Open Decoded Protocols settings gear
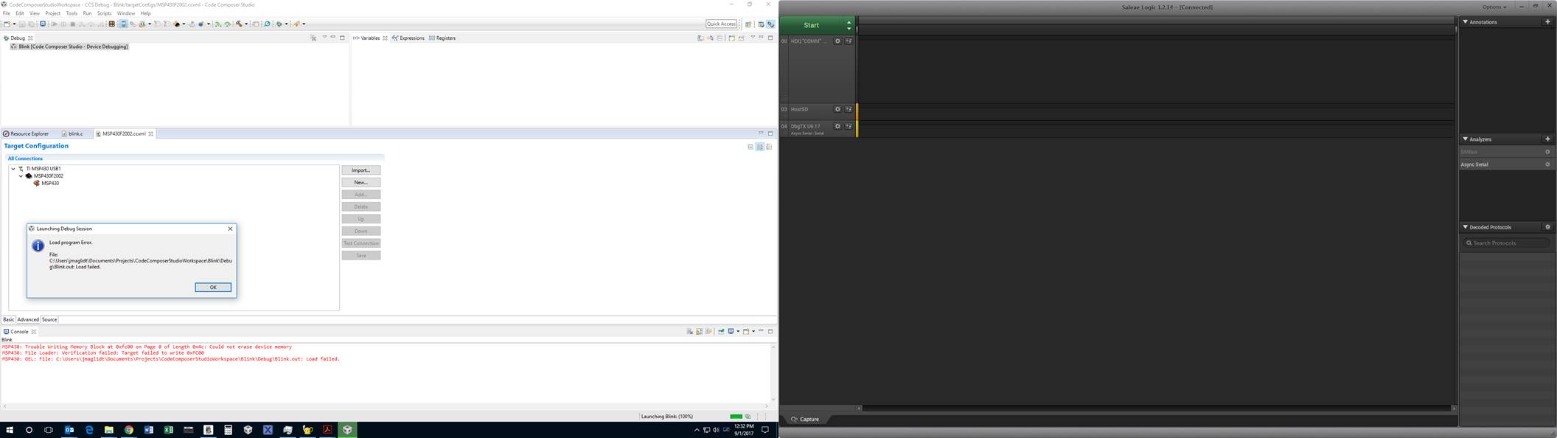Image resolution: width=1557 pixels, height=438 pixels. pos(1547,227)
